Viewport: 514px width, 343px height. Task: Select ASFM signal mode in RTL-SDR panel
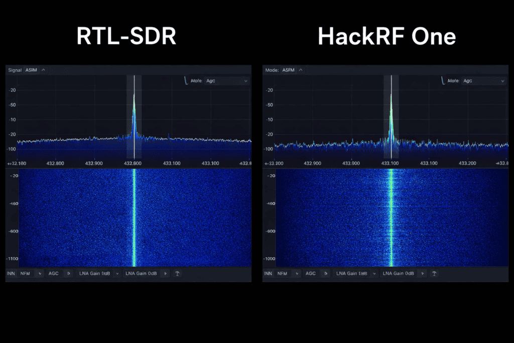pyautogui.click(x=31, y=70)
